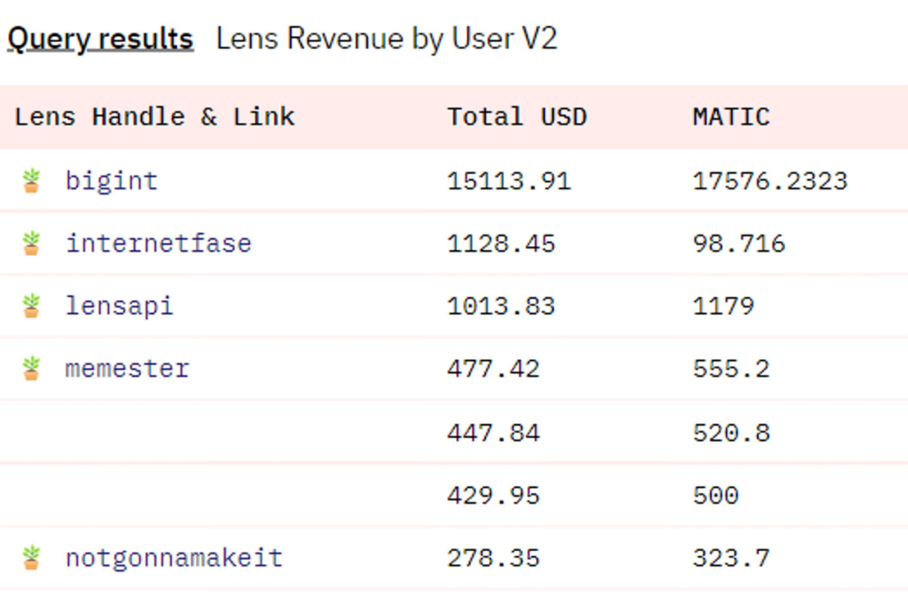
Task: Open the notgonnamakeit profile link
Action: pyautogui.click(x=174, y=558)
